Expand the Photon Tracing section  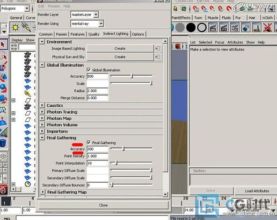click(x=42, y=112)
